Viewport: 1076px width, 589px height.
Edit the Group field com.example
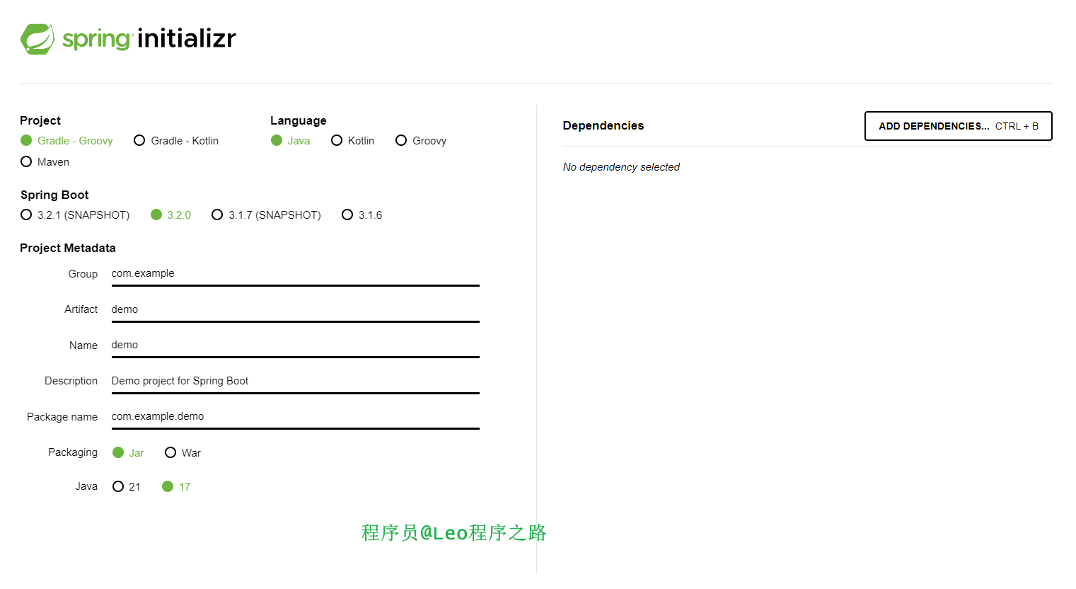tap(295, 274)
